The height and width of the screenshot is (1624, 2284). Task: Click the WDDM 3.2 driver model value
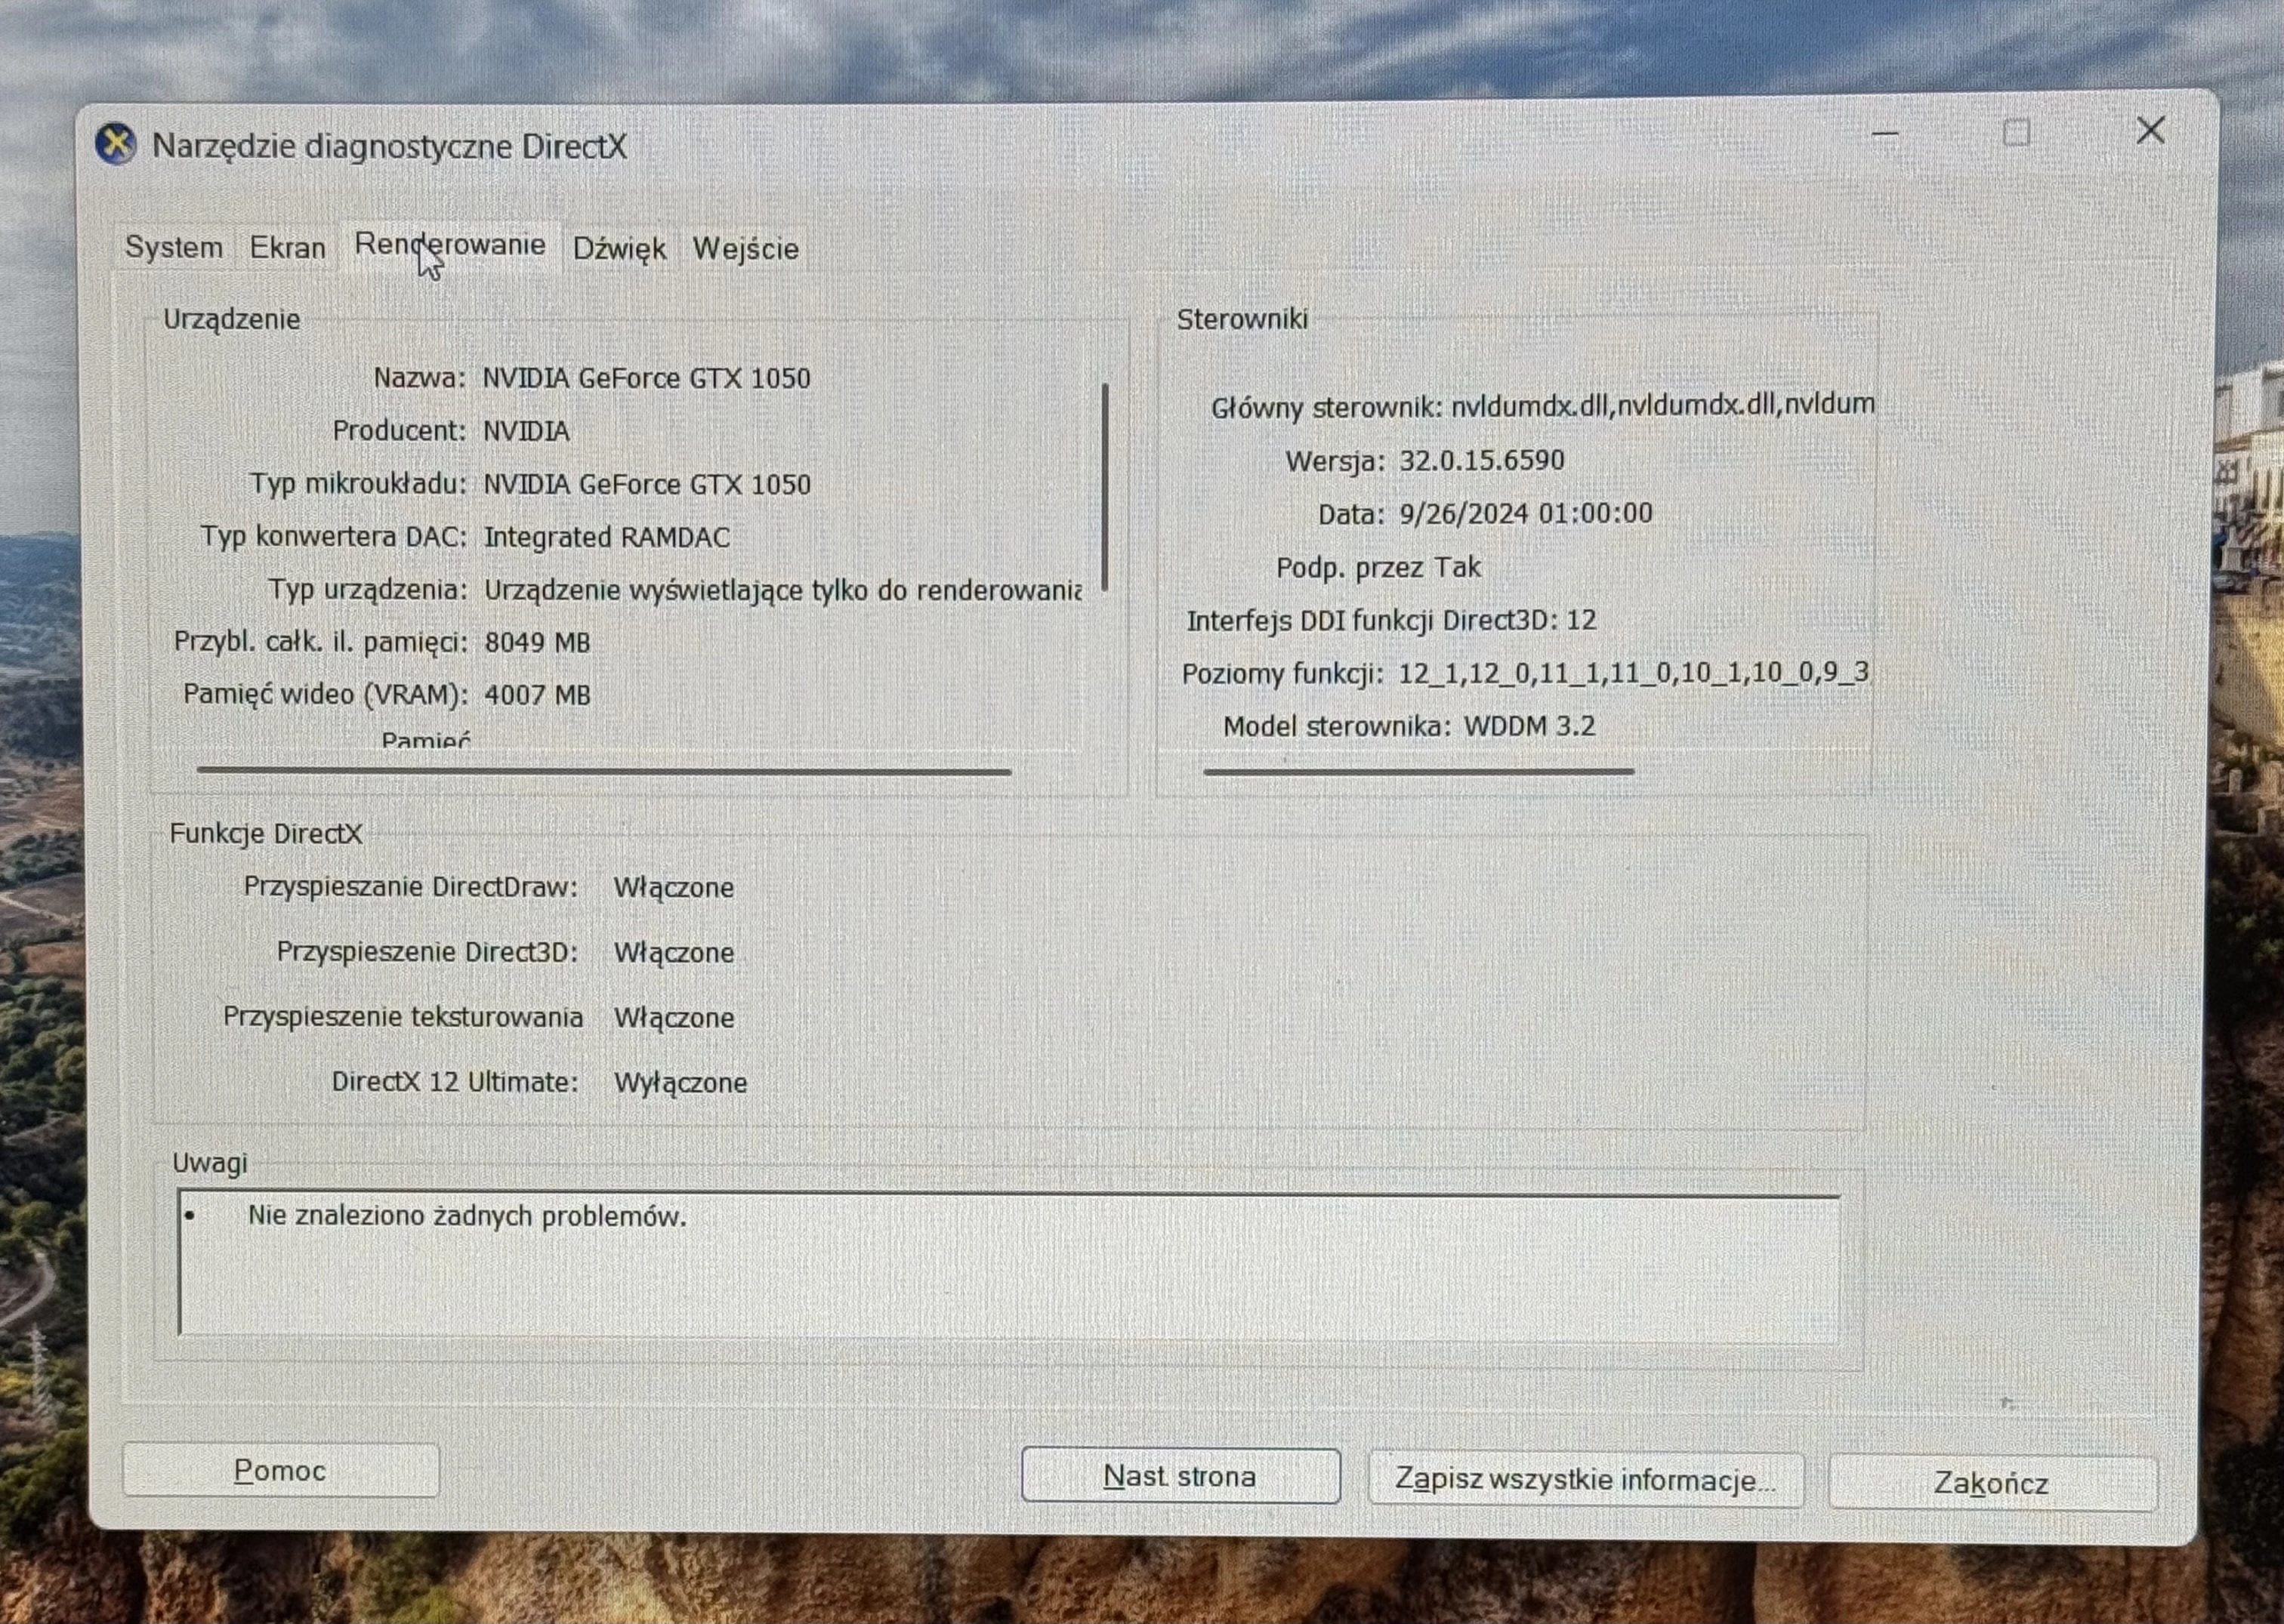(1529, 726)
